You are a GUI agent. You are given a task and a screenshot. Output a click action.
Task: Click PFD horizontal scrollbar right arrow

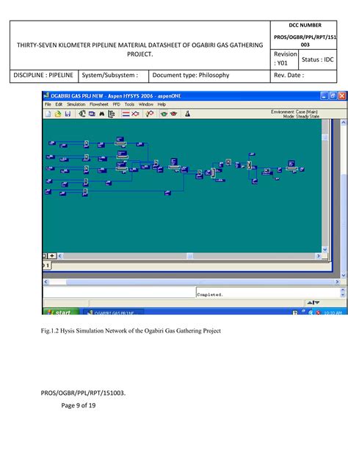pos(318,255)
